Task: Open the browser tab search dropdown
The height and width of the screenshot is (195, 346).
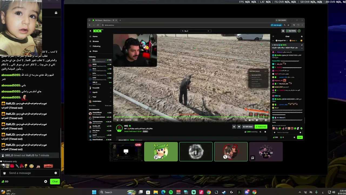Action: pyautogui.click(x=89, y=20)
